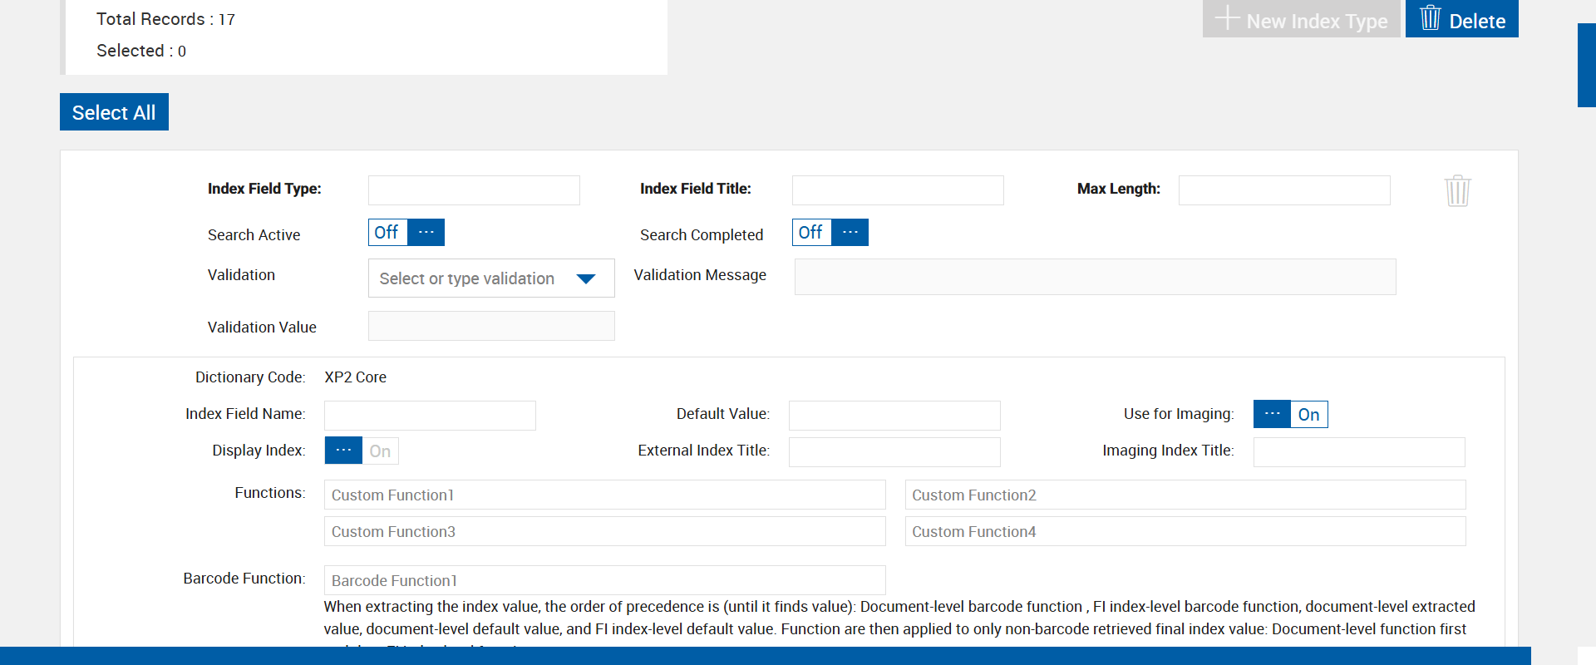The width and height of the screenshot is (1596, 665).
Task: Click the Index Field Type input
Action: click(474, 190)
